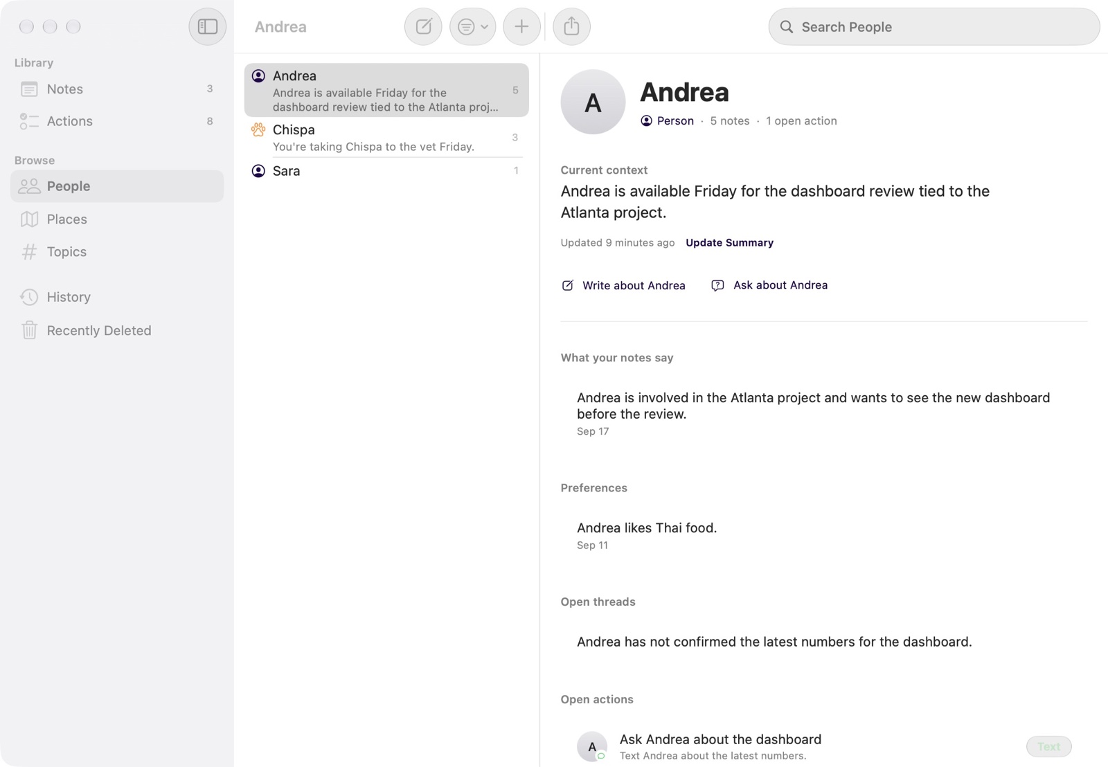Open Notes in the Library sidebar
Screen dimensions: 1108x767
tap(117, 89)
